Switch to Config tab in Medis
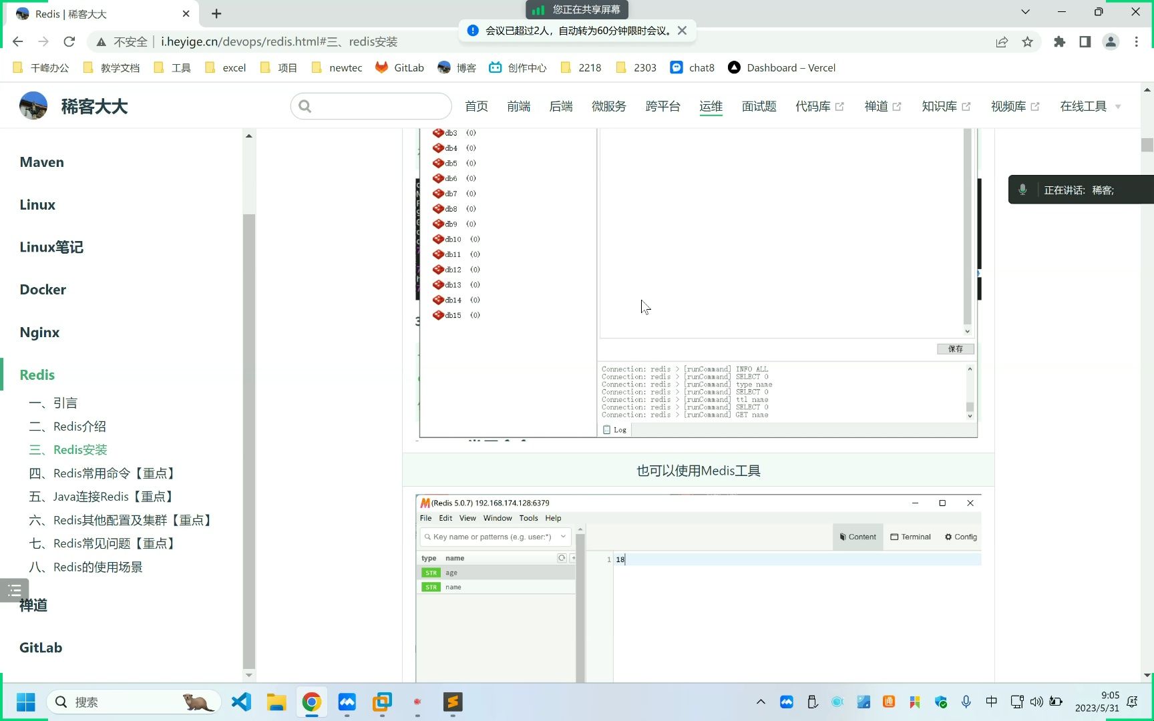 point(960,537)
